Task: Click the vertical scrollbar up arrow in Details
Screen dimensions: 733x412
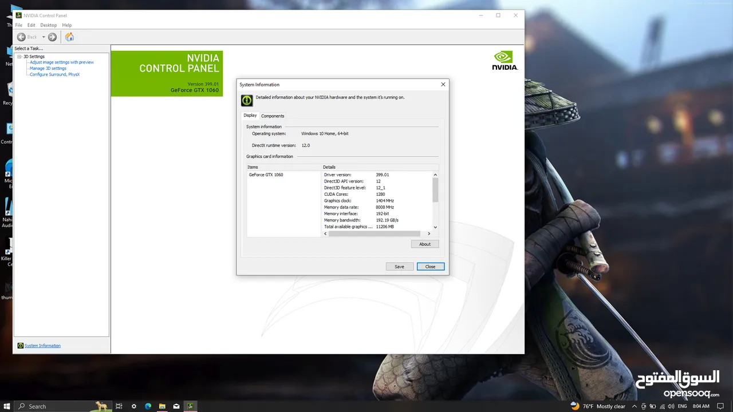Action: pos(435,175)
